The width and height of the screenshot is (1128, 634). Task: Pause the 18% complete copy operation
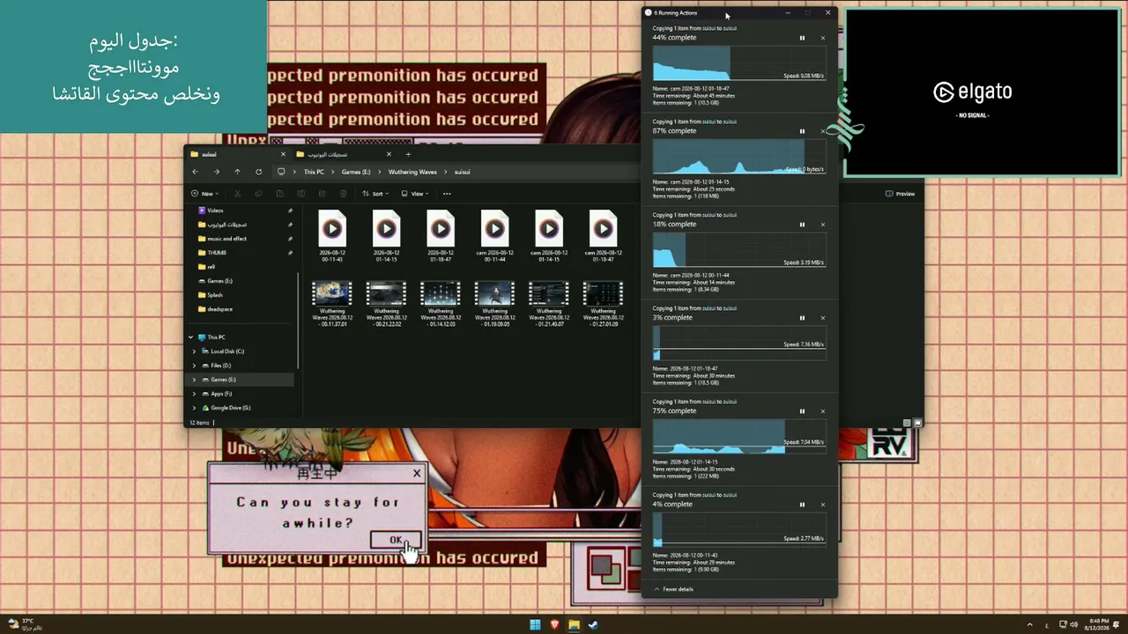tap(802, 225)
